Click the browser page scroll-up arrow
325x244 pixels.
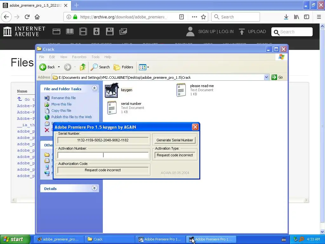pyautogui.click(x=322, y=26)
